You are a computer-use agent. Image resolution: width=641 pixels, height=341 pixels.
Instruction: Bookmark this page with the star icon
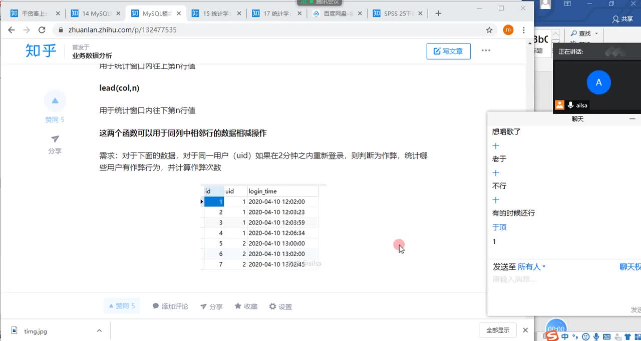tap(489, 30)
